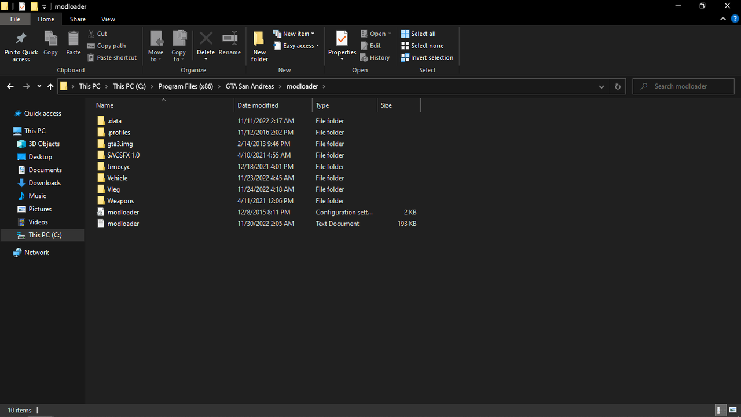Sort by Type column header

[x=344, y=105]
